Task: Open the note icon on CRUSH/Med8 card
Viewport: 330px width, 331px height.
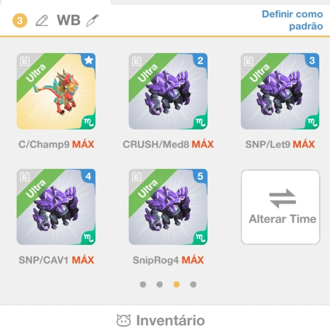Action: click(x=137, y=61)
